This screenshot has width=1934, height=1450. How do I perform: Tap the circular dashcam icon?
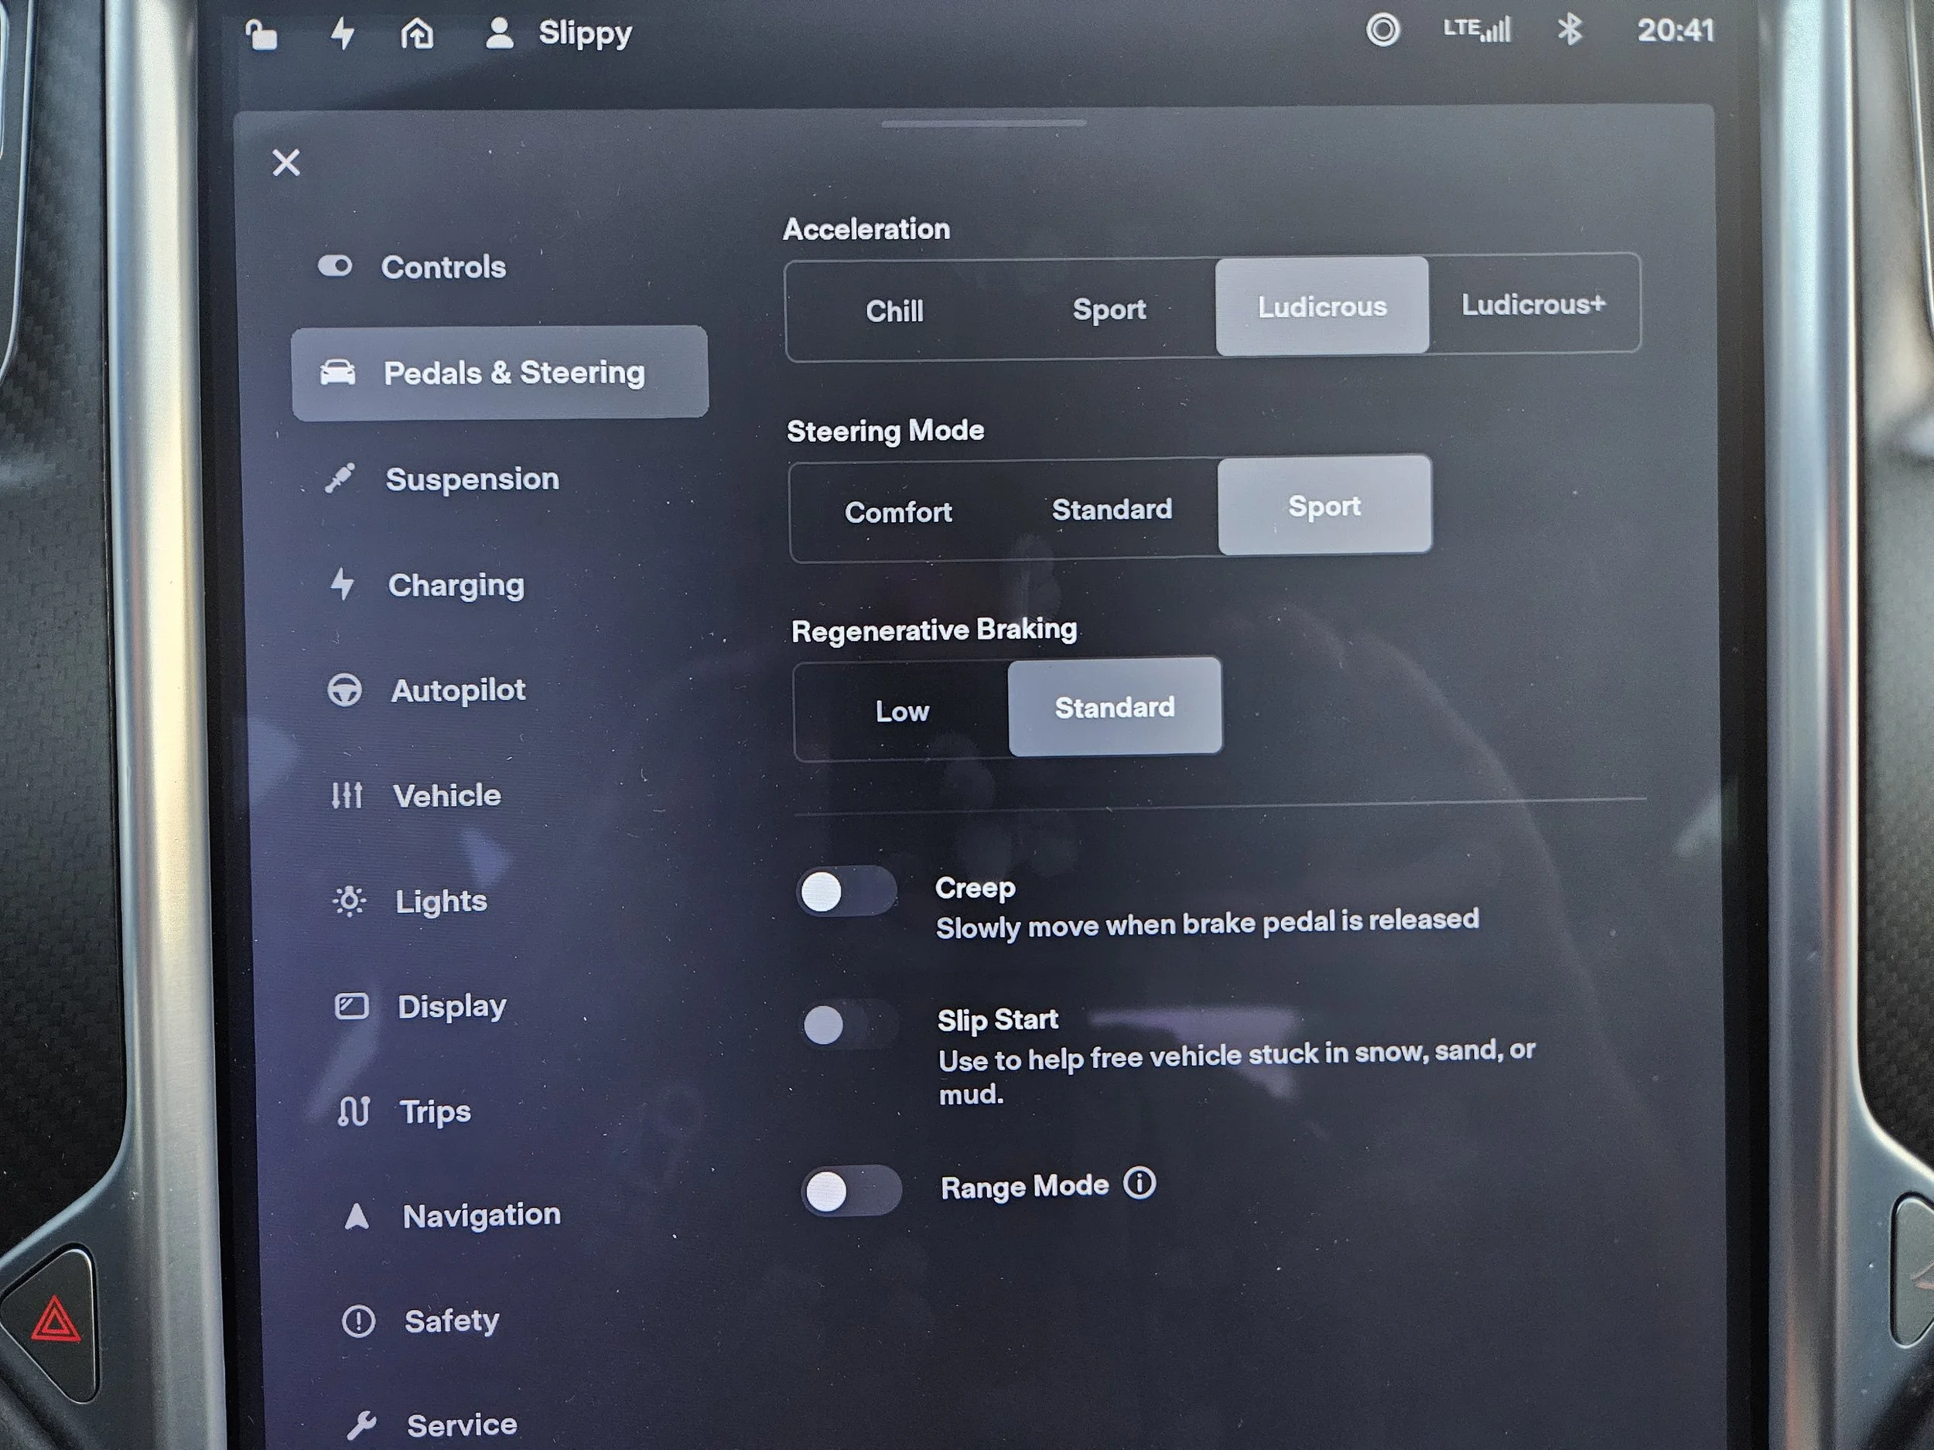pos(1382,31)
